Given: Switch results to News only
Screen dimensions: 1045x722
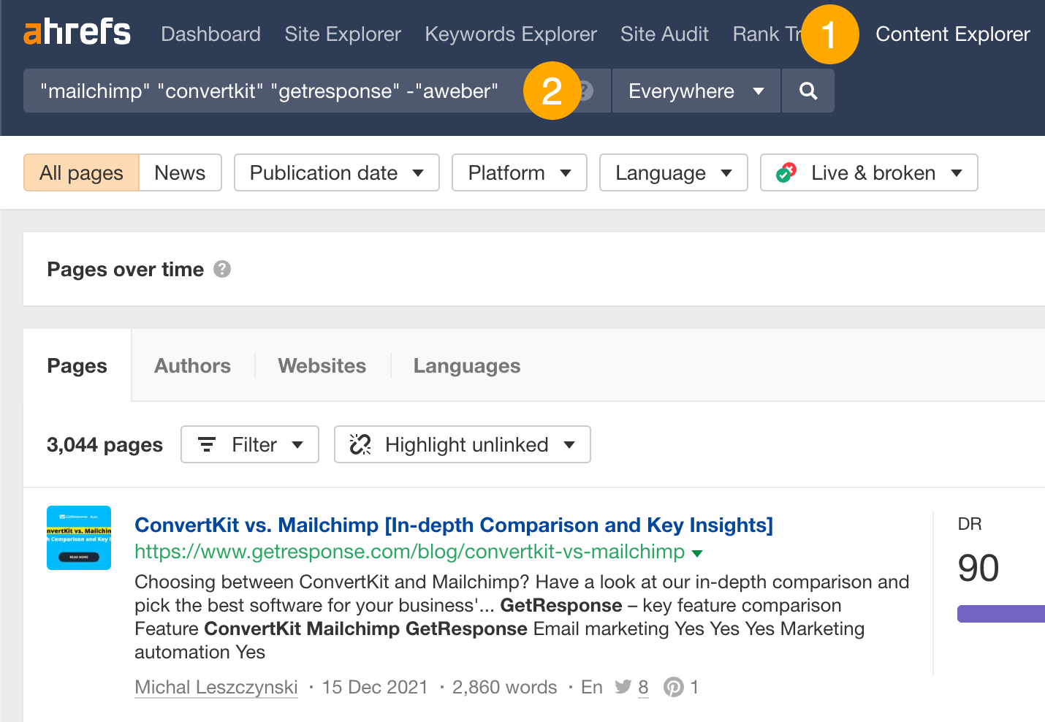Looking at the screenshot, I should [x=179, y=172].
